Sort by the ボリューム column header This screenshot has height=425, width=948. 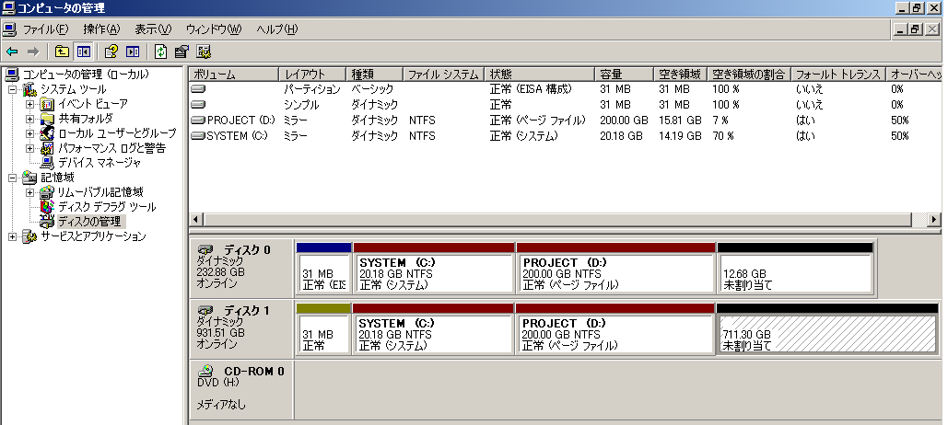[x=234, y=75]
